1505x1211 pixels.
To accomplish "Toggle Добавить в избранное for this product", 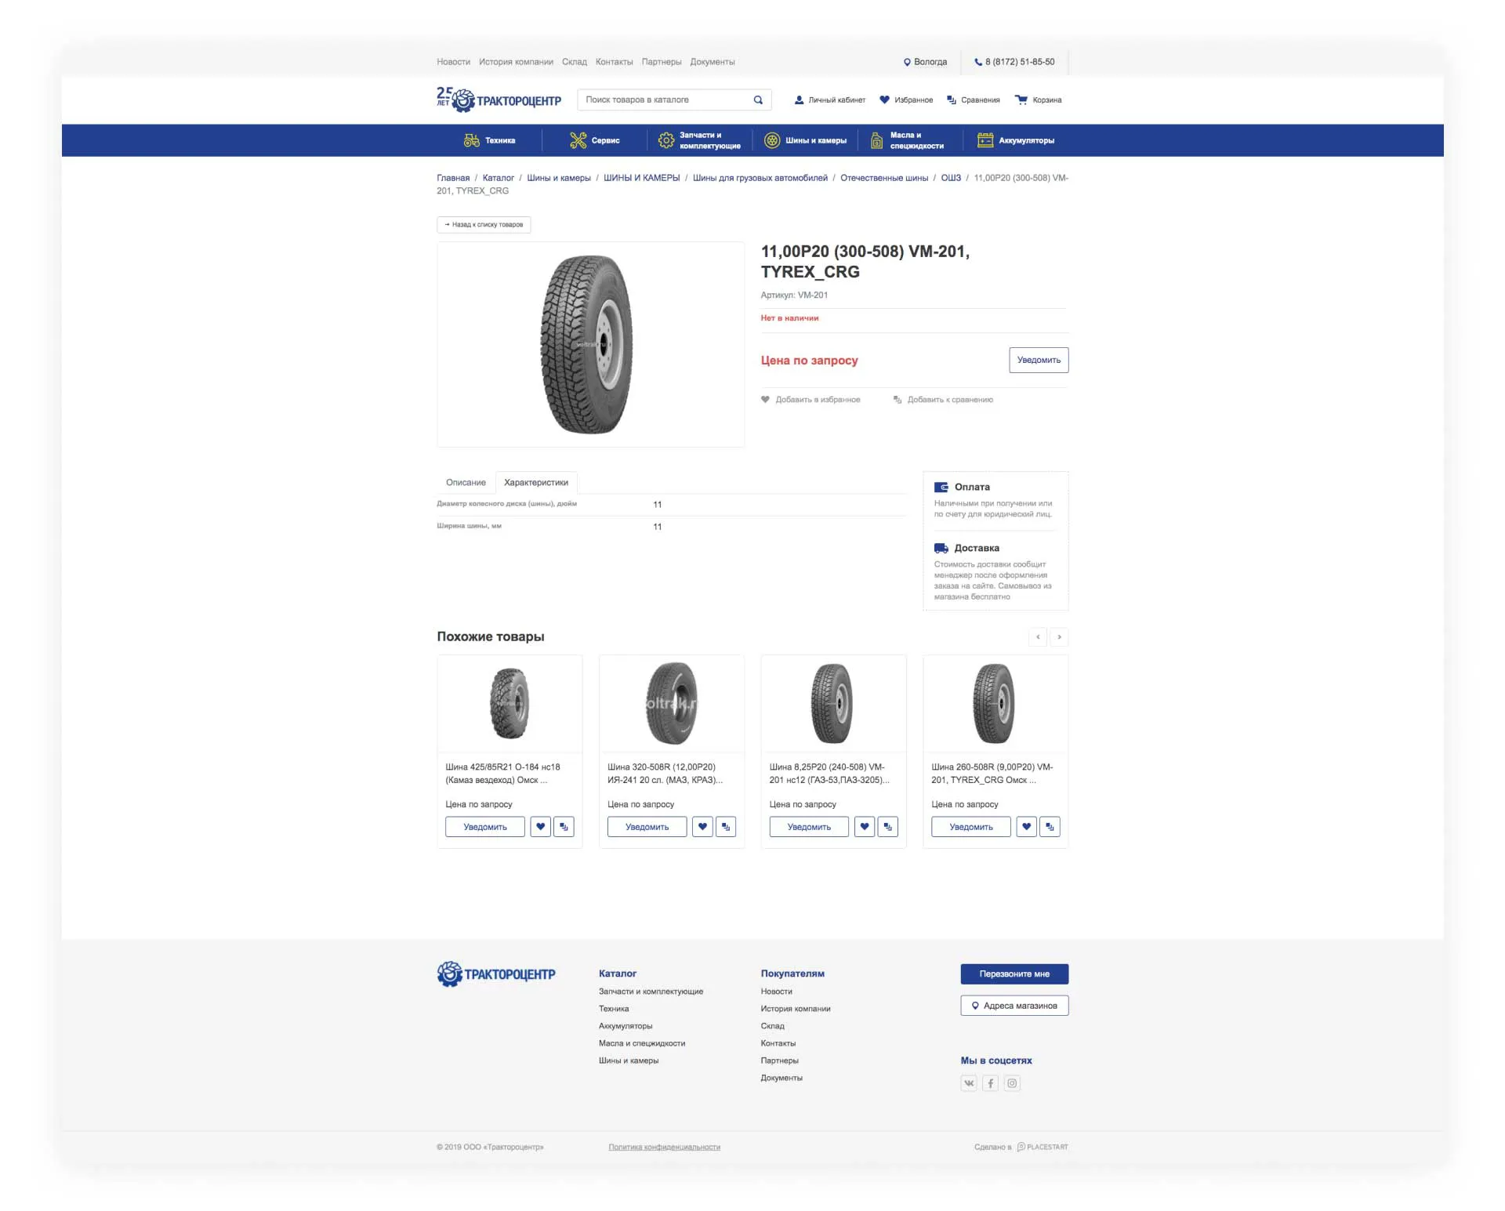I will (811, 400).
